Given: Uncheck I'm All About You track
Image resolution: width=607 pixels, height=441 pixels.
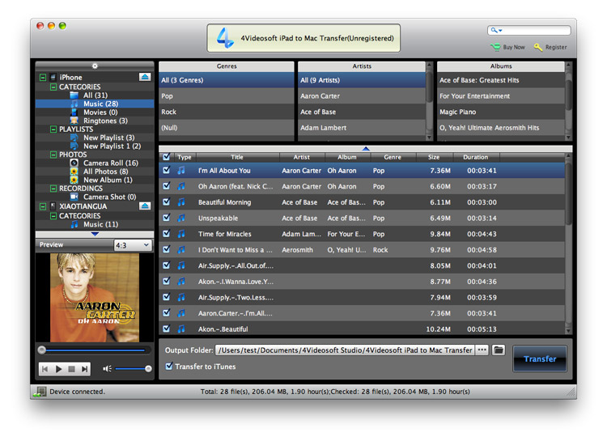Looking at the screenshot, I should 167,170.
